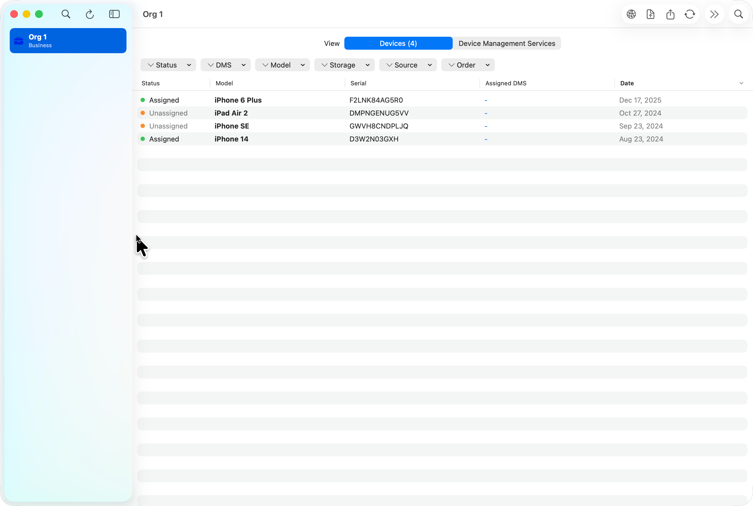The height and width of the screenshot is (506, 753).
Task: Open the Status filter dropdown
Action: point(168,65)
